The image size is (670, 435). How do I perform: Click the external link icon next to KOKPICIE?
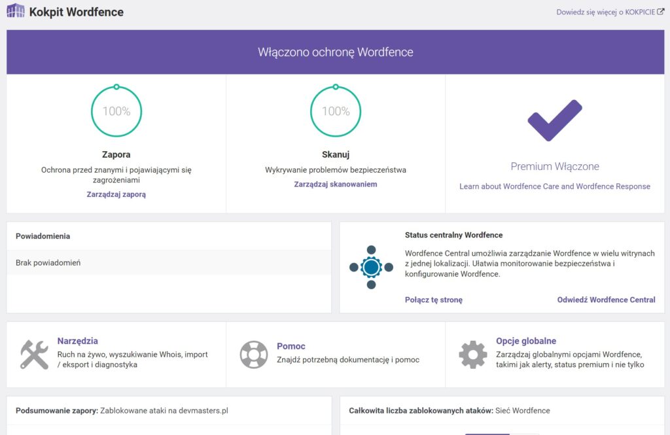661,12
